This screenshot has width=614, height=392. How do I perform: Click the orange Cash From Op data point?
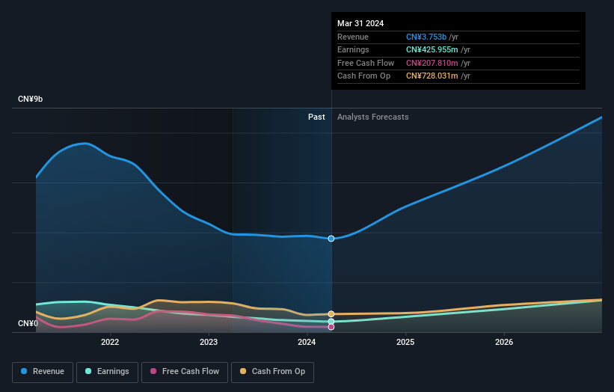[x=331, y=314]
